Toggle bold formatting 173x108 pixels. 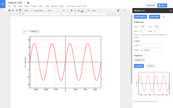click(x=72, y=11)
